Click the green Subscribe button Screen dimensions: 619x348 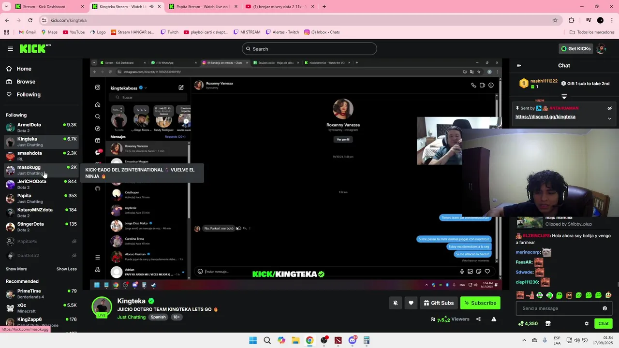pyautogui.click(x=480, y=303)
